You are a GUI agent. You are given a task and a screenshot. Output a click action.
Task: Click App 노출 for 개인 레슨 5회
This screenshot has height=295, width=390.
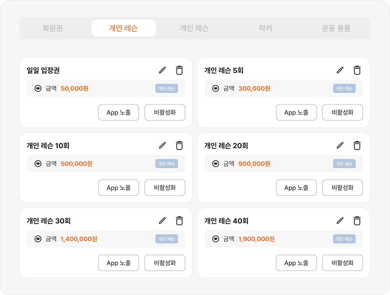(296, 112)
